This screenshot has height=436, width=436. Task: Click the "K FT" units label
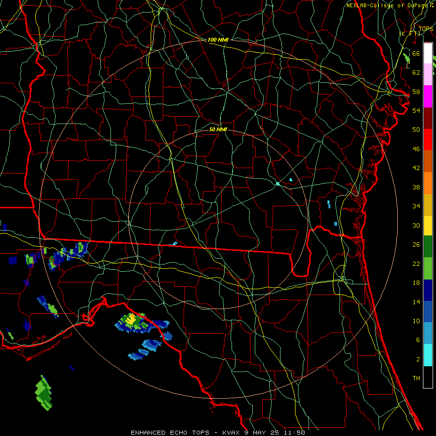[x=409, y=33]
